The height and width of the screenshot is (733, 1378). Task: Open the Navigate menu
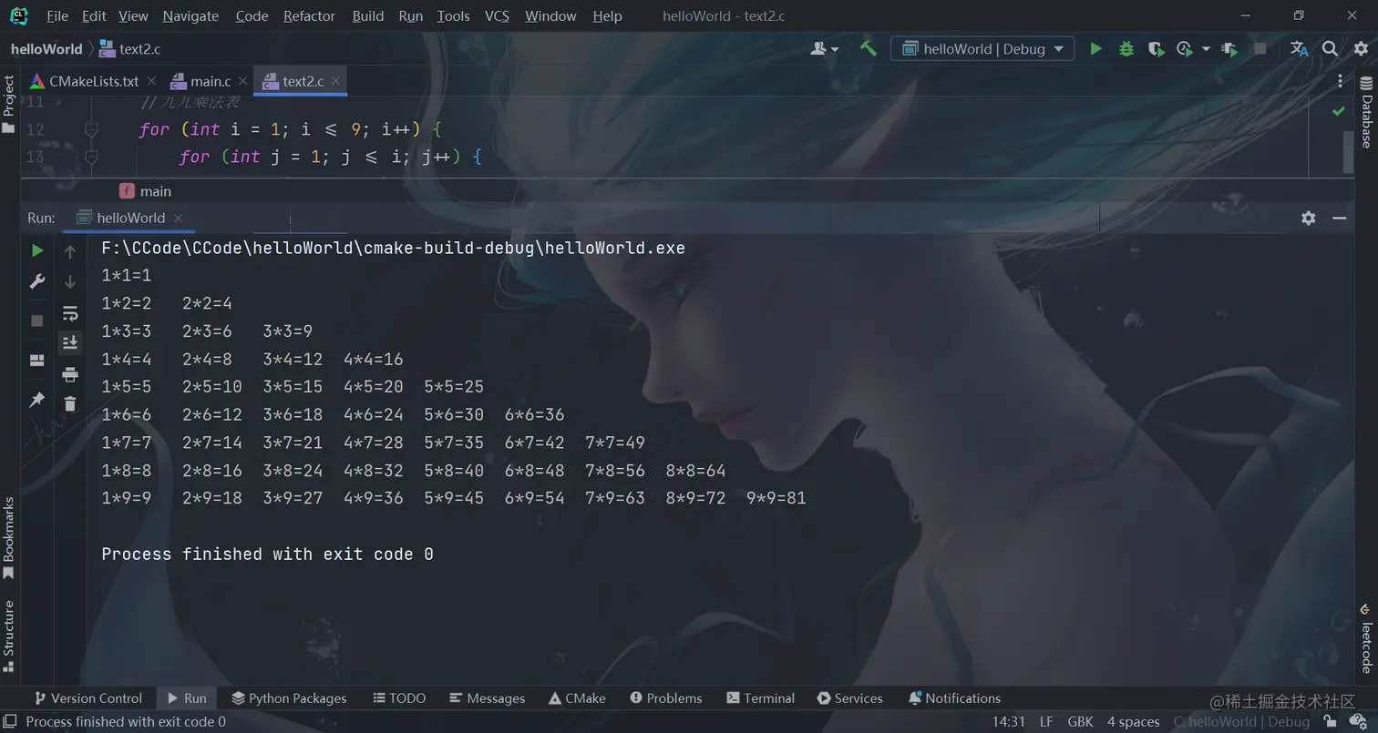click(x=190, y=15)
